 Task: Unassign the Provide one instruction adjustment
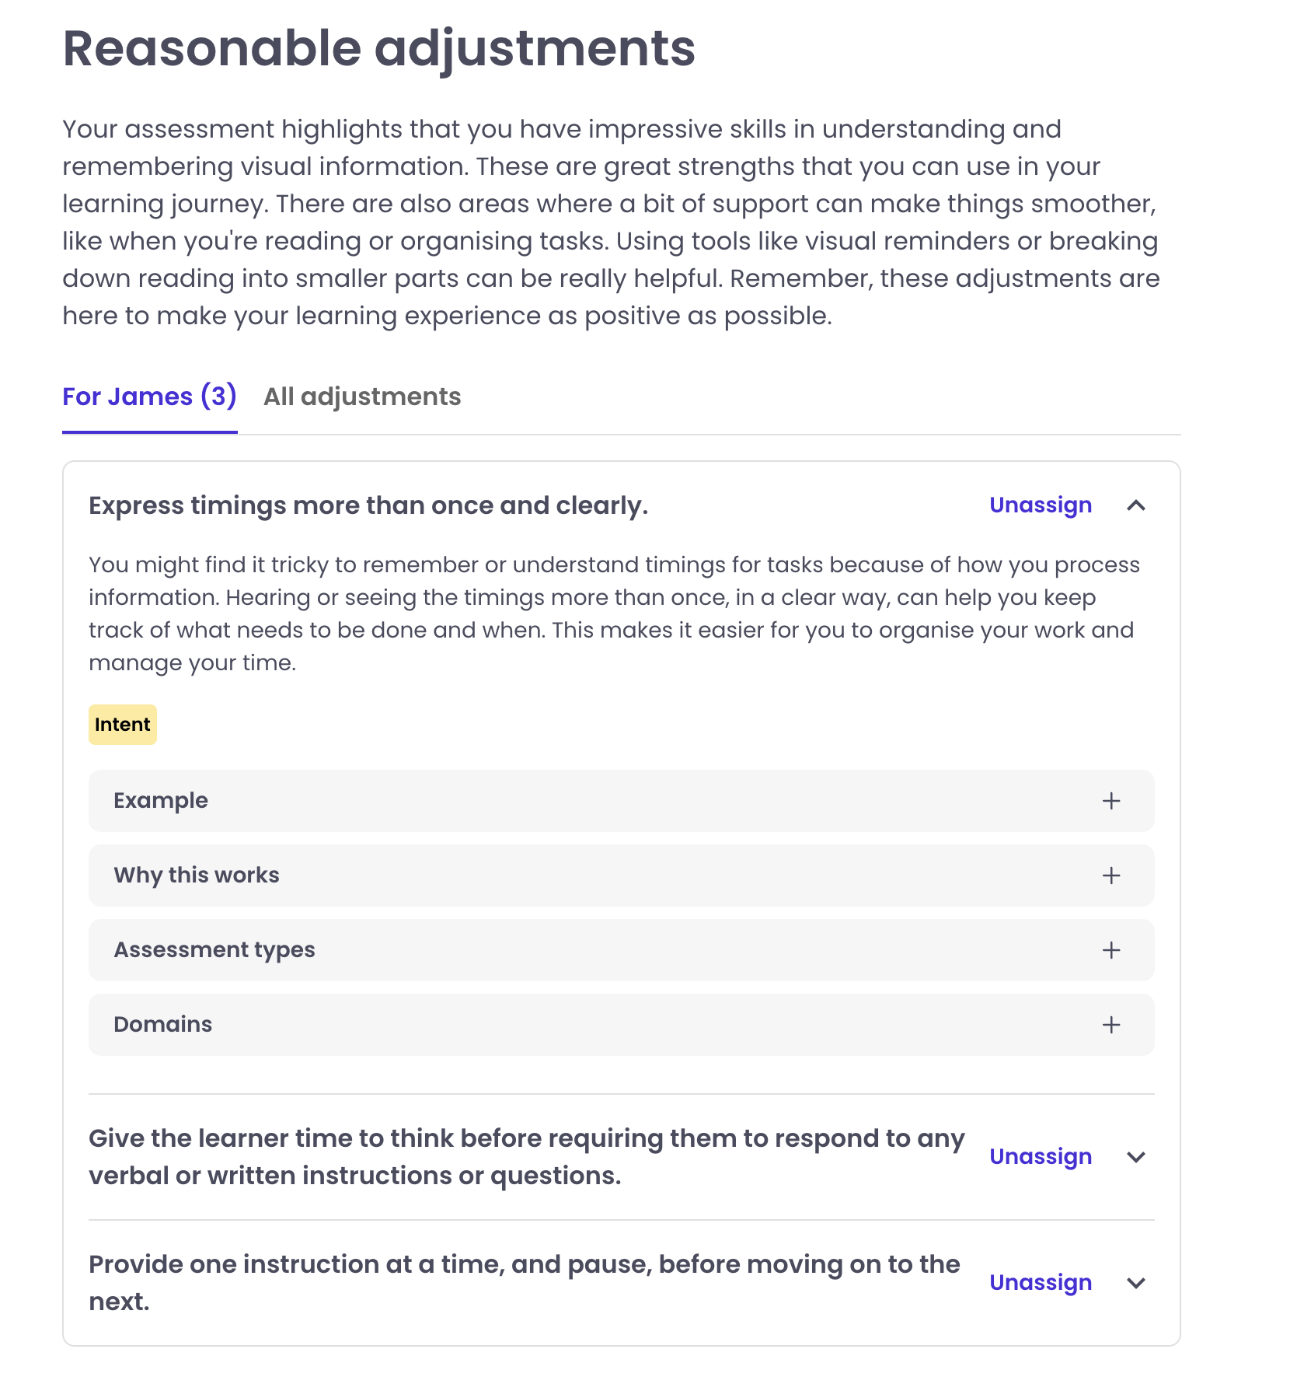click(x=1041, y=1283)
